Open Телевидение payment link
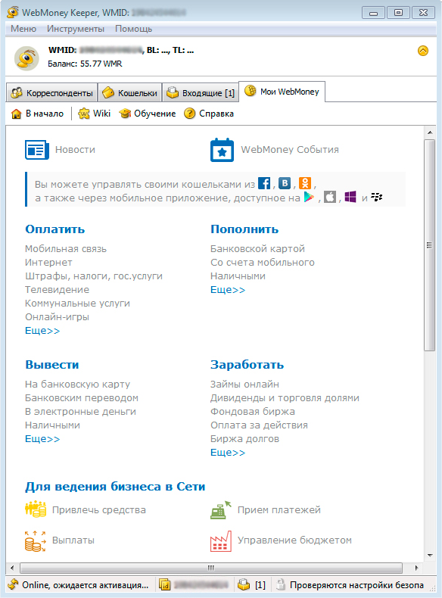The width and height of the screenshot is (442, 598). click(x=58, y=289)
